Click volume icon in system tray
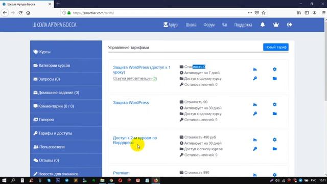The image size is (327, 184). (277, 180)
